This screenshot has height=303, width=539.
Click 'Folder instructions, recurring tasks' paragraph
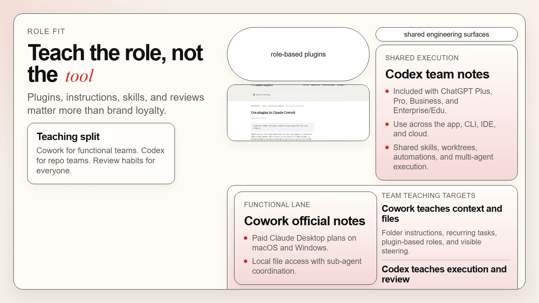coord(439,242)
